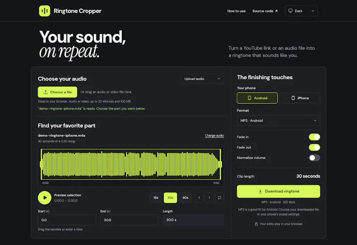Select the 15s clip length preset

[156, 198]
